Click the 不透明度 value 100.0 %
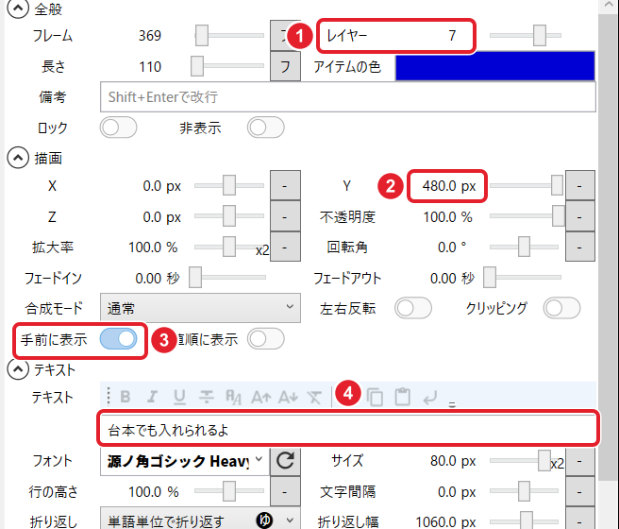Screen dimensions: 619x529 [x=447, y=217]
